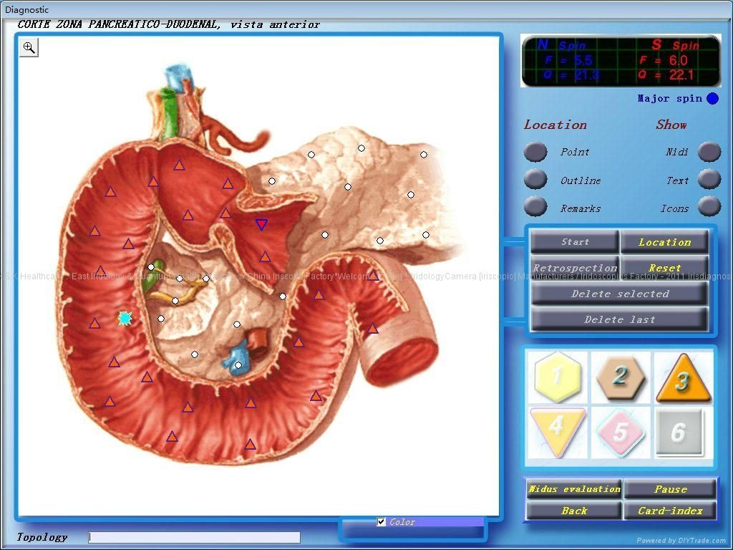
Task: Click the magnifier zoom icon
Action: tap(29, 47)
